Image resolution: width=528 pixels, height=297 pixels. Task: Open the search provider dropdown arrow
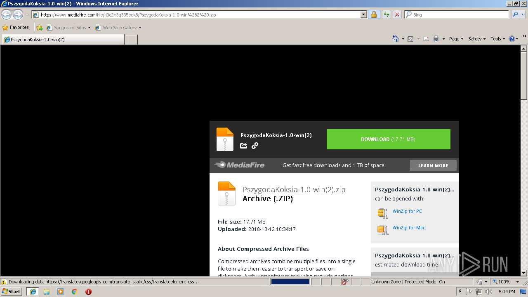[523, 15]
